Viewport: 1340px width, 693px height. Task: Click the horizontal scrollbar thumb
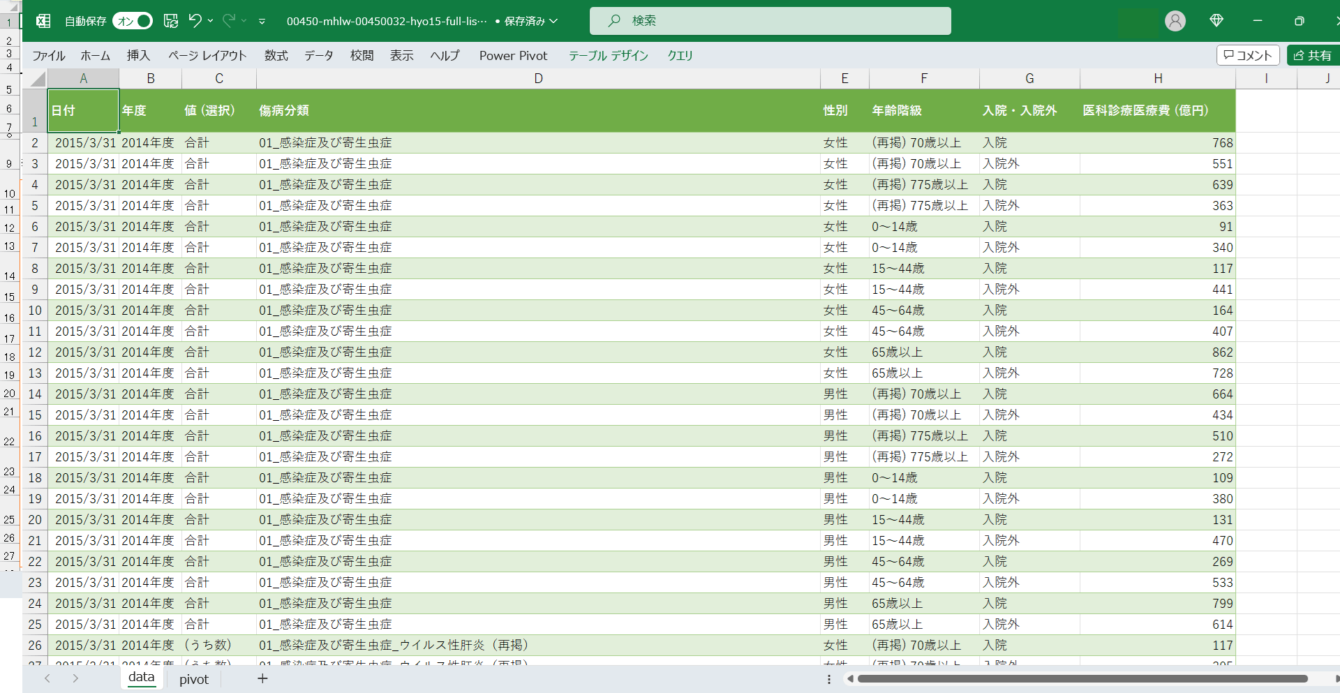1082,678
